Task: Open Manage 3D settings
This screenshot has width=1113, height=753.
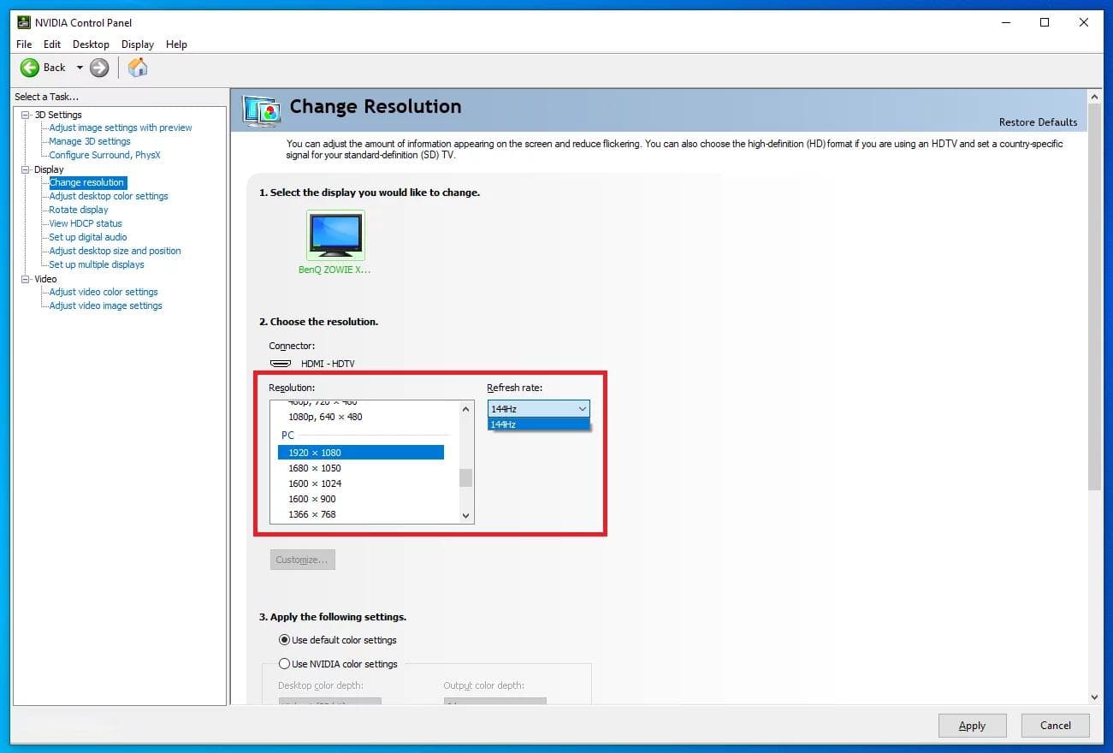Action: pyautogui.click(x=90, y=141)
